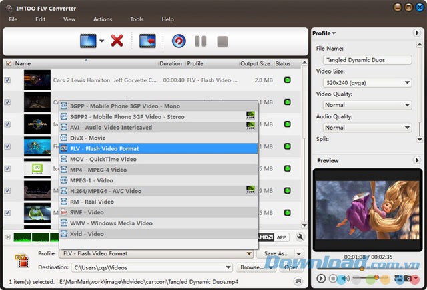427x290 pixels.
Task: Click the stop conversion square icon
Action: click(x=222, y=41)
